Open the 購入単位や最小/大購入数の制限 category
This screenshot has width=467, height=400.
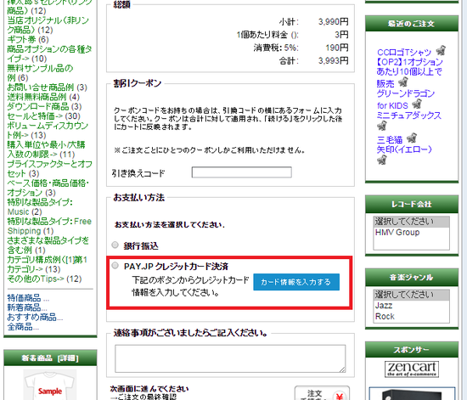pos(46,149)
